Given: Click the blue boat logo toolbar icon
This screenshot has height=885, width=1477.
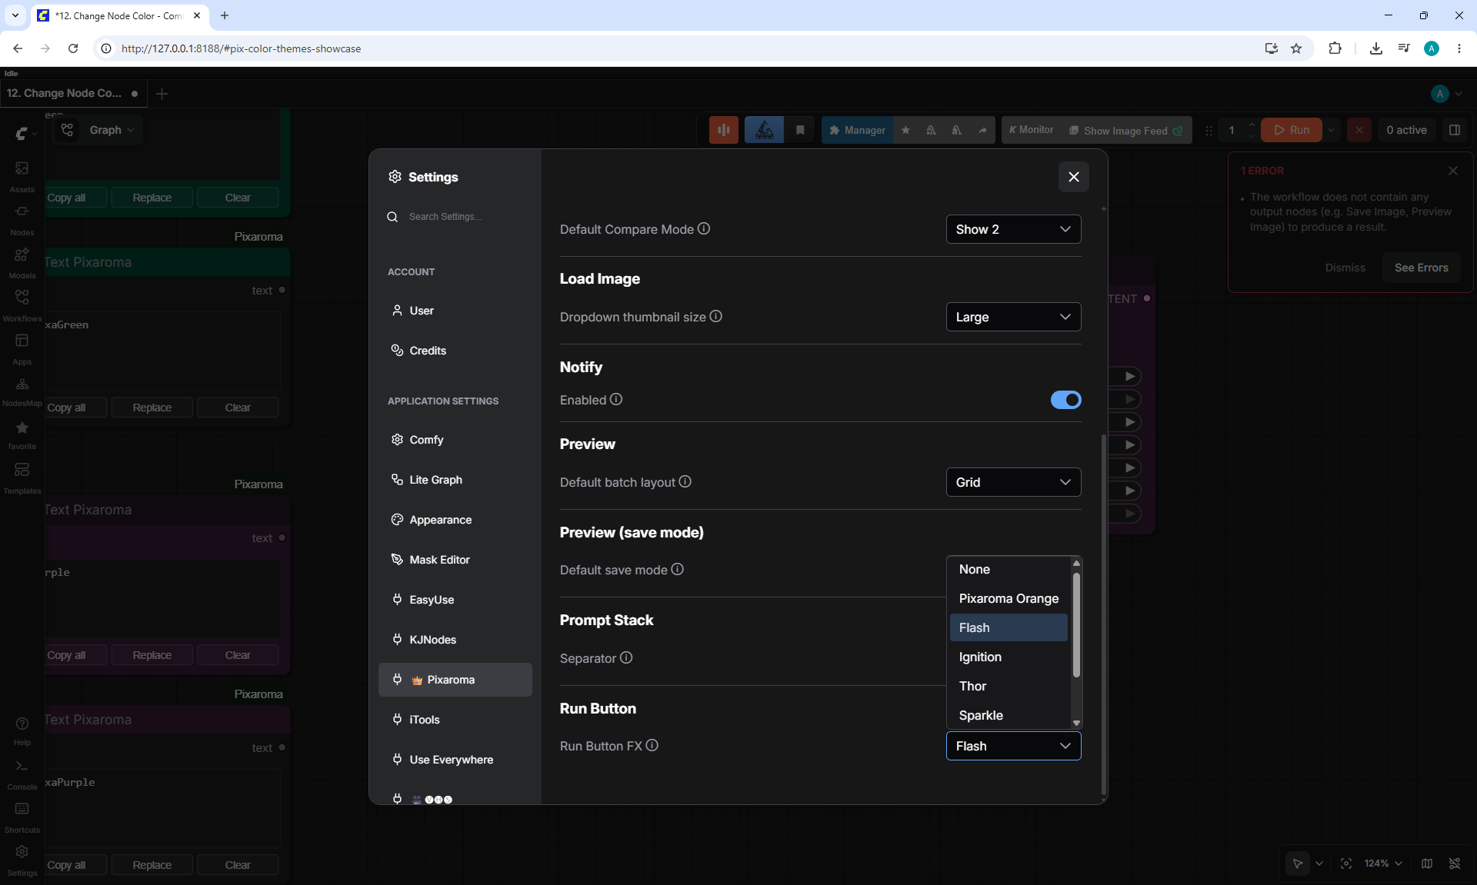Looking at the screenshot, I should [764, 130].
